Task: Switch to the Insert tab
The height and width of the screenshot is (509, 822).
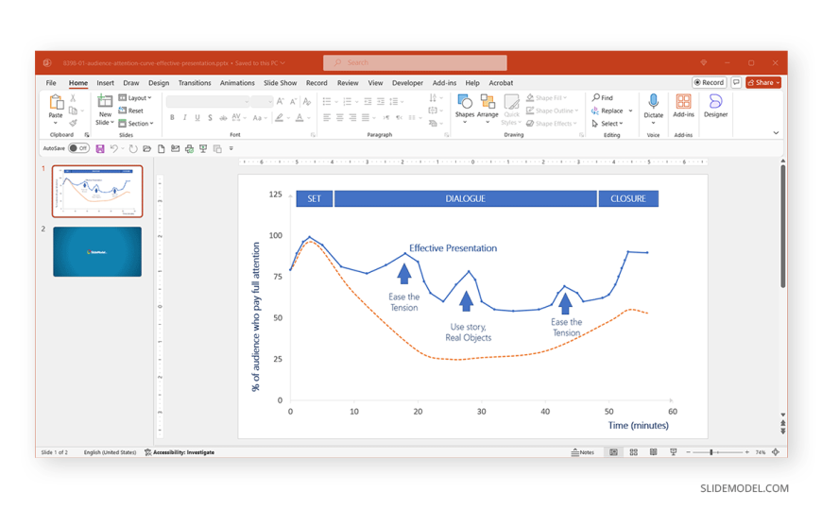Action: 106,83
